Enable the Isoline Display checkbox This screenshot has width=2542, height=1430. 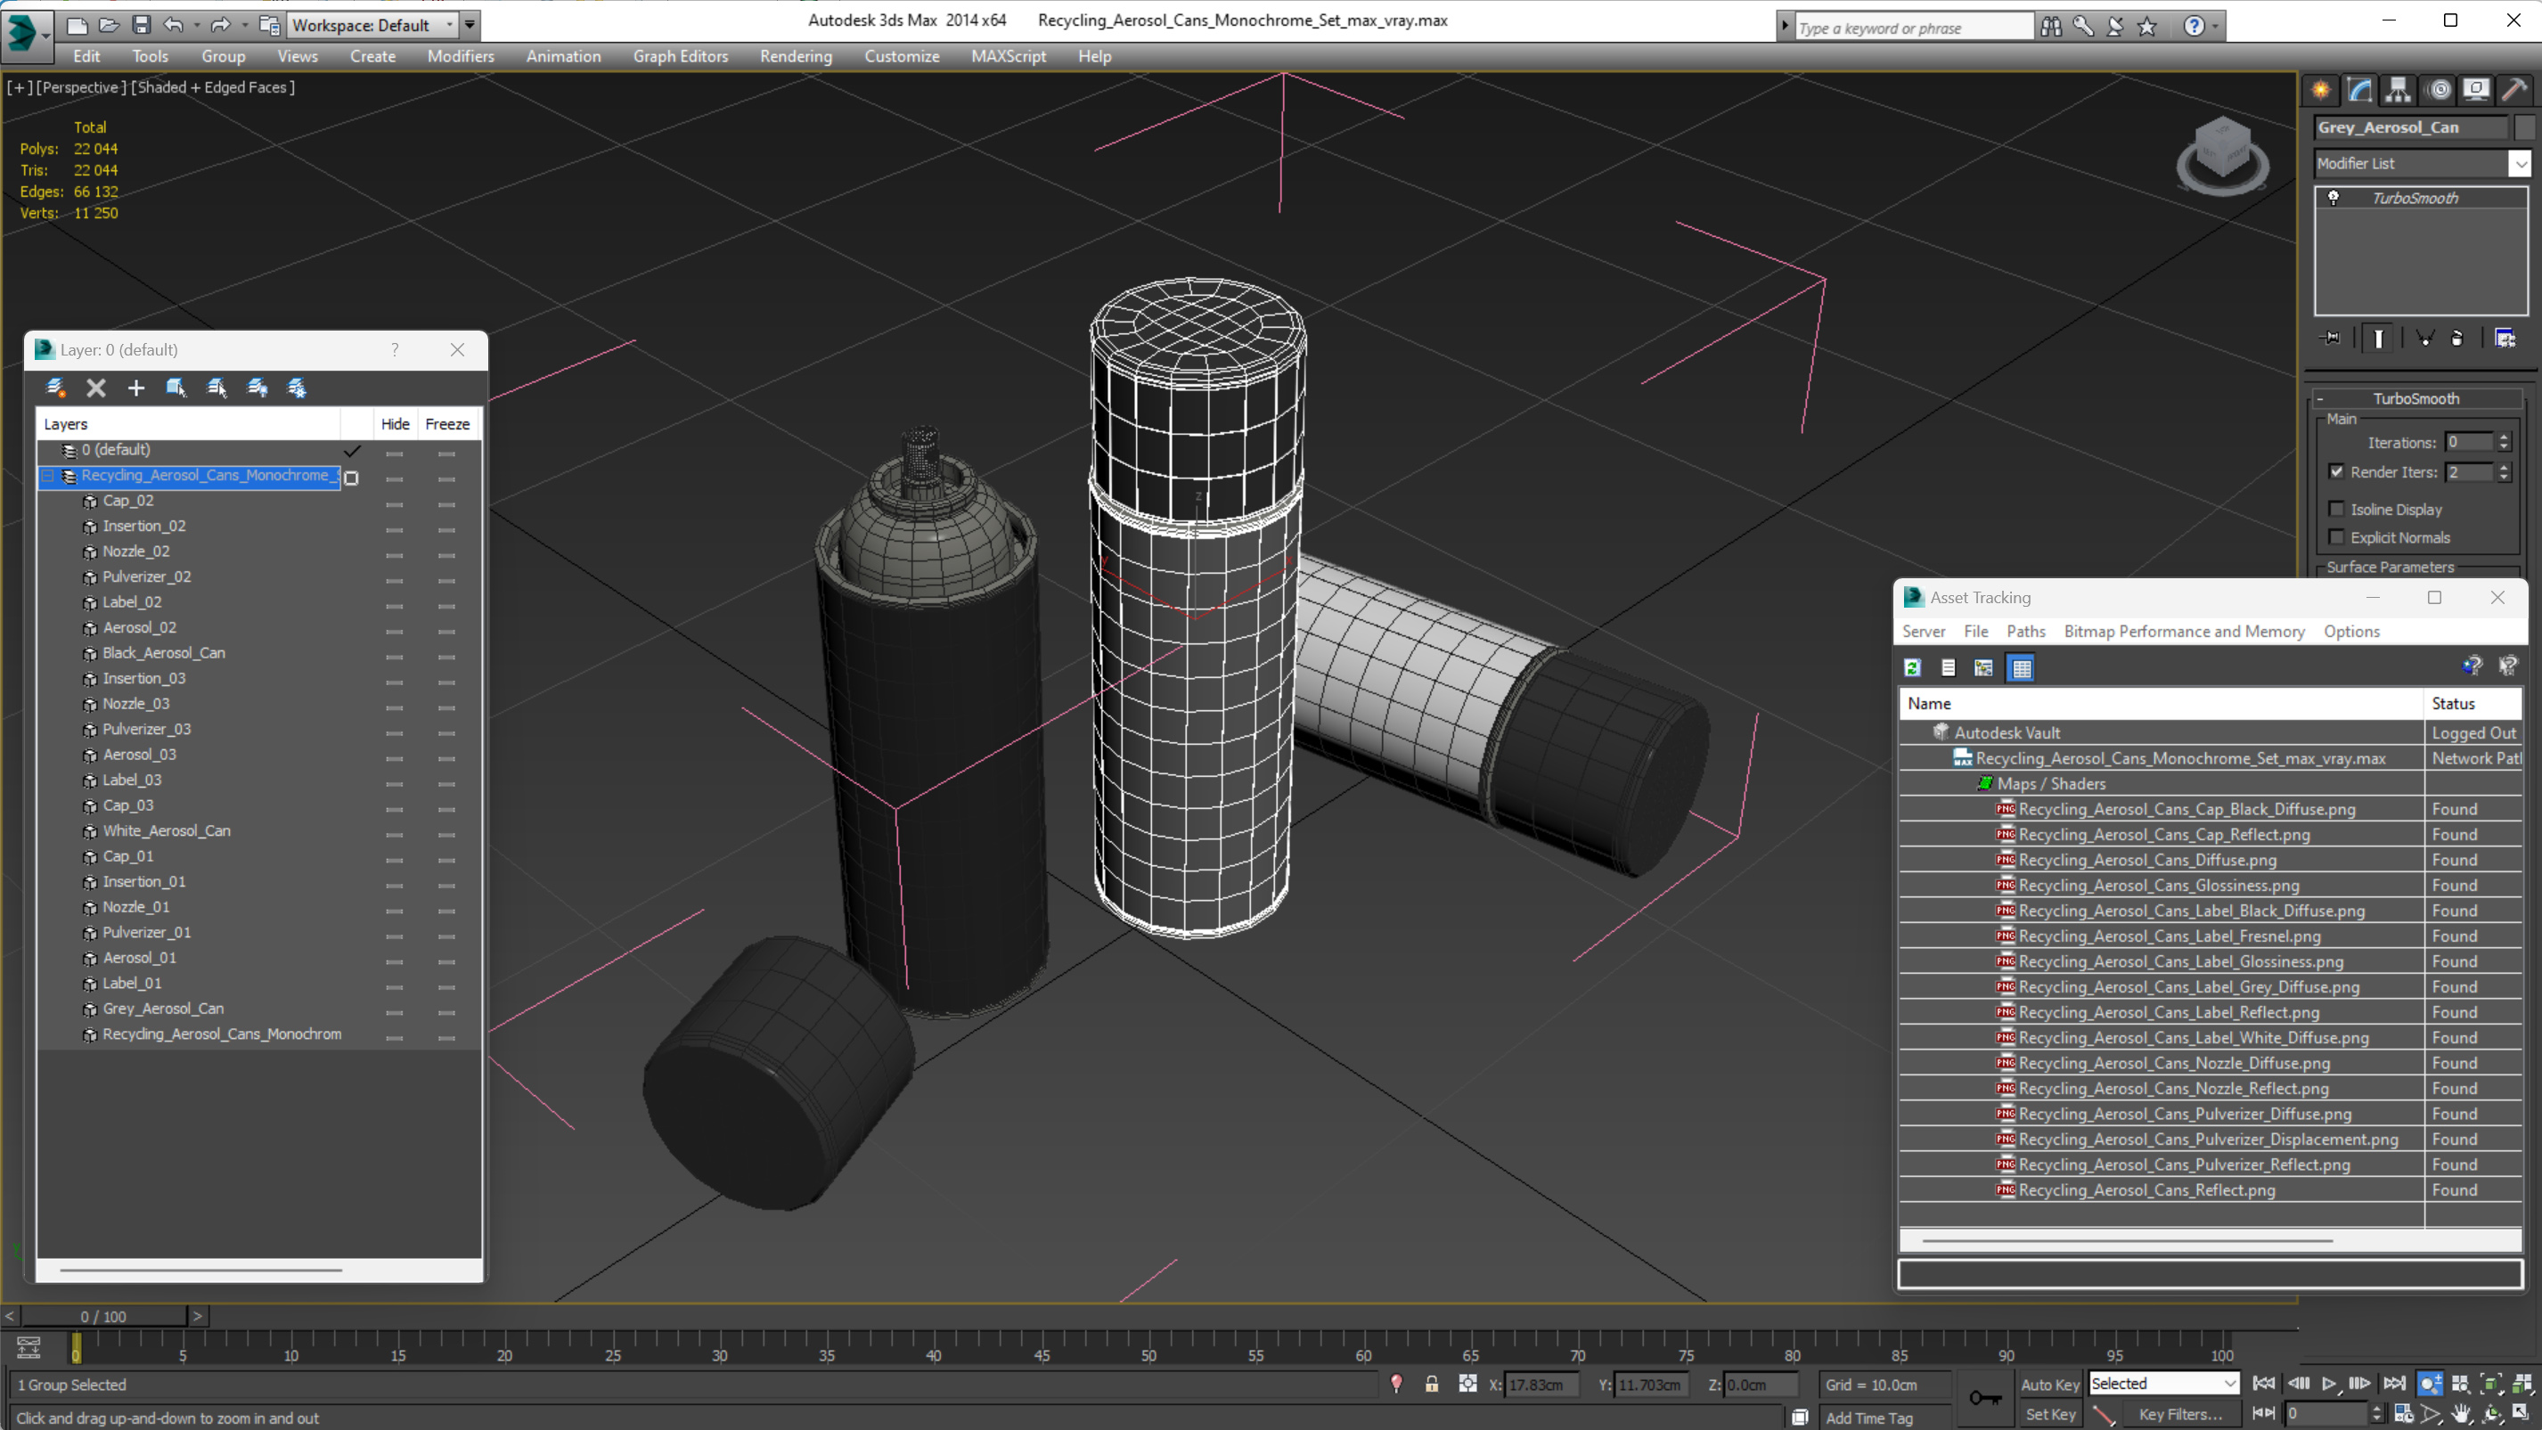point(2336,510)
